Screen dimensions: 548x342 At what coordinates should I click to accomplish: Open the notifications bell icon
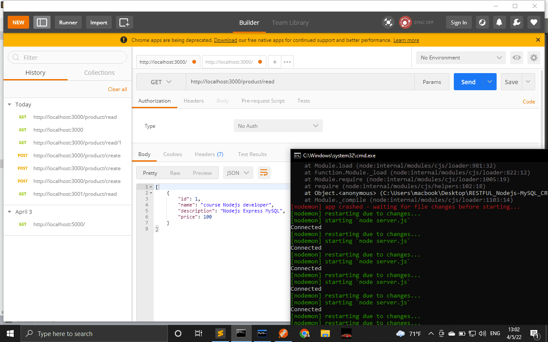pos(499,22)
